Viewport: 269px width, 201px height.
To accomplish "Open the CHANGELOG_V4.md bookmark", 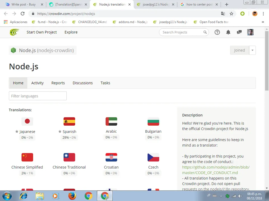I will point(90,22).
